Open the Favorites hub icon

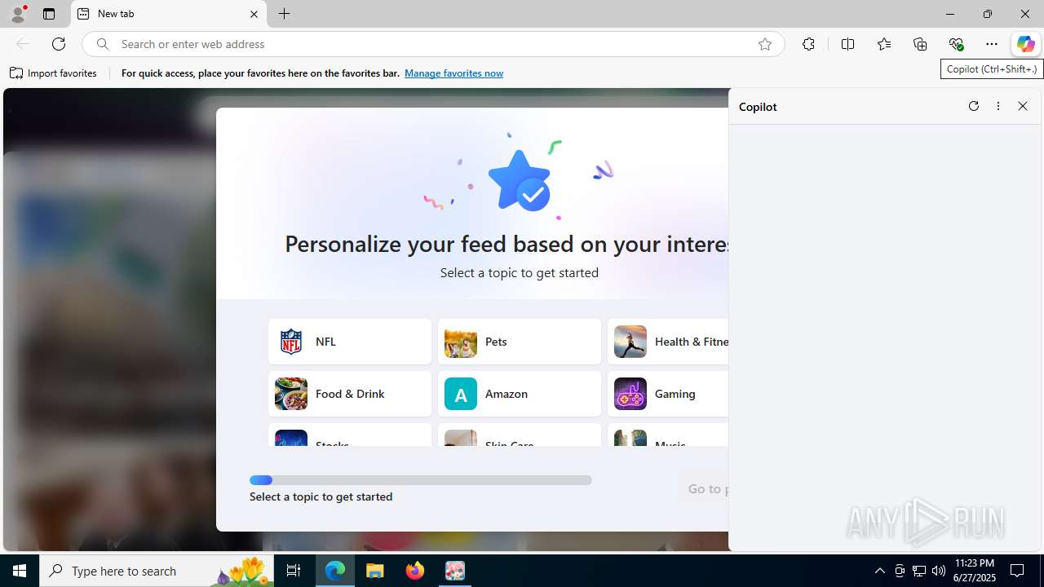[883, 44]
